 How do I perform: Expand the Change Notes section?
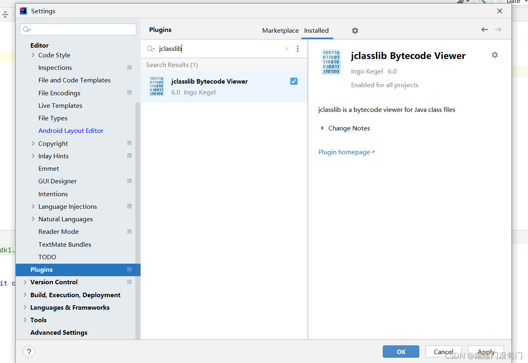tap(322, 128)
